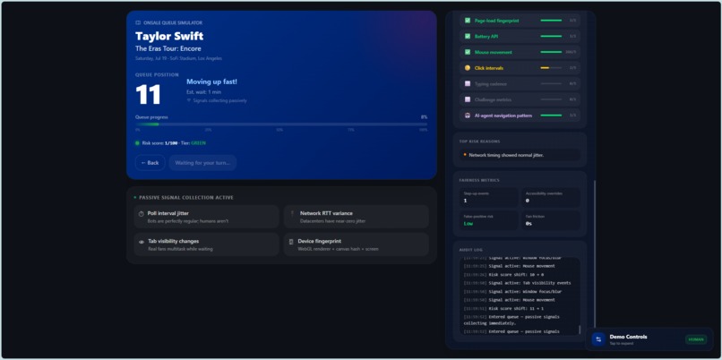Click 'The Eras Tour: Encore' subtitle

[168, 48]
